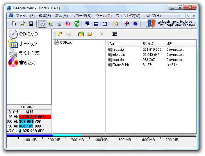This screenshot has height=156, width=205.
Task: Click the 193 Mb red capacity row
Action: [x=29, y=117]
